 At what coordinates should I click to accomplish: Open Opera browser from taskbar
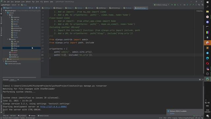point(207,63)
